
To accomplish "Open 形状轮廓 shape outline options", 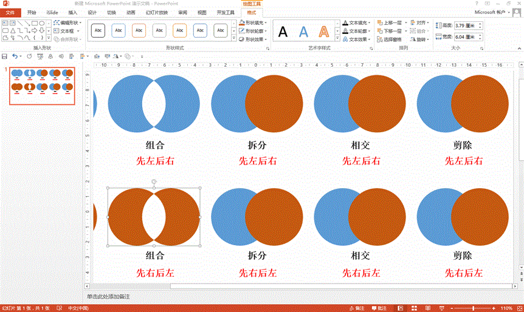I will pyautogui.click(x=253, y=31).
